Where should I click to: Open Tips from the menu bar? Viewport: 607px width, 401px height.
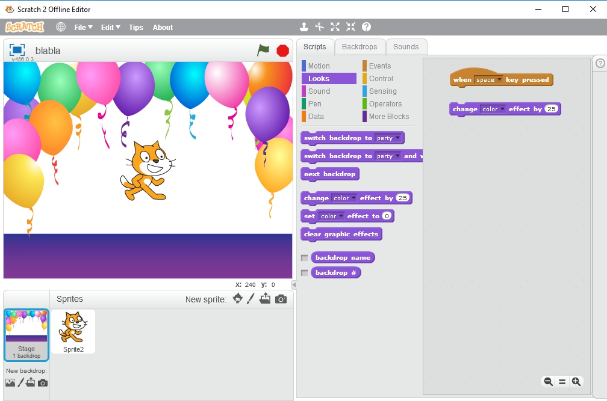[x=136, y=28]
